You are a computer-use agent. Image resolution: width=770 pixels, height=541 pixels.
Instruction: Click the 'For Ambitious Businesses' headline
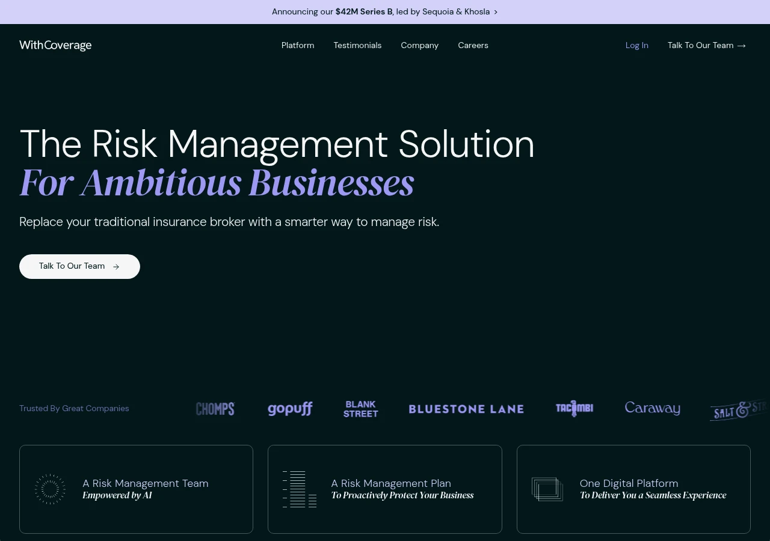pos(217,183)
